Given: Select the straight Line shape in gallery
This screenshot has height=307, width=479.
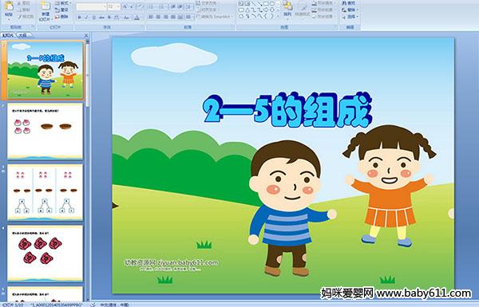Looking at the screenshot, I should (254, 4).
